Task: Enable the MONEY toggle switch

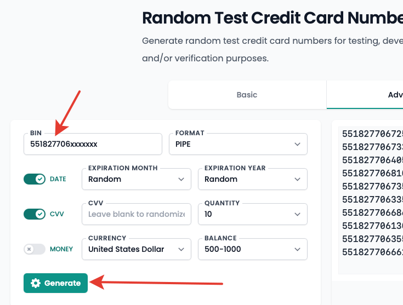Action: (35, 249)
